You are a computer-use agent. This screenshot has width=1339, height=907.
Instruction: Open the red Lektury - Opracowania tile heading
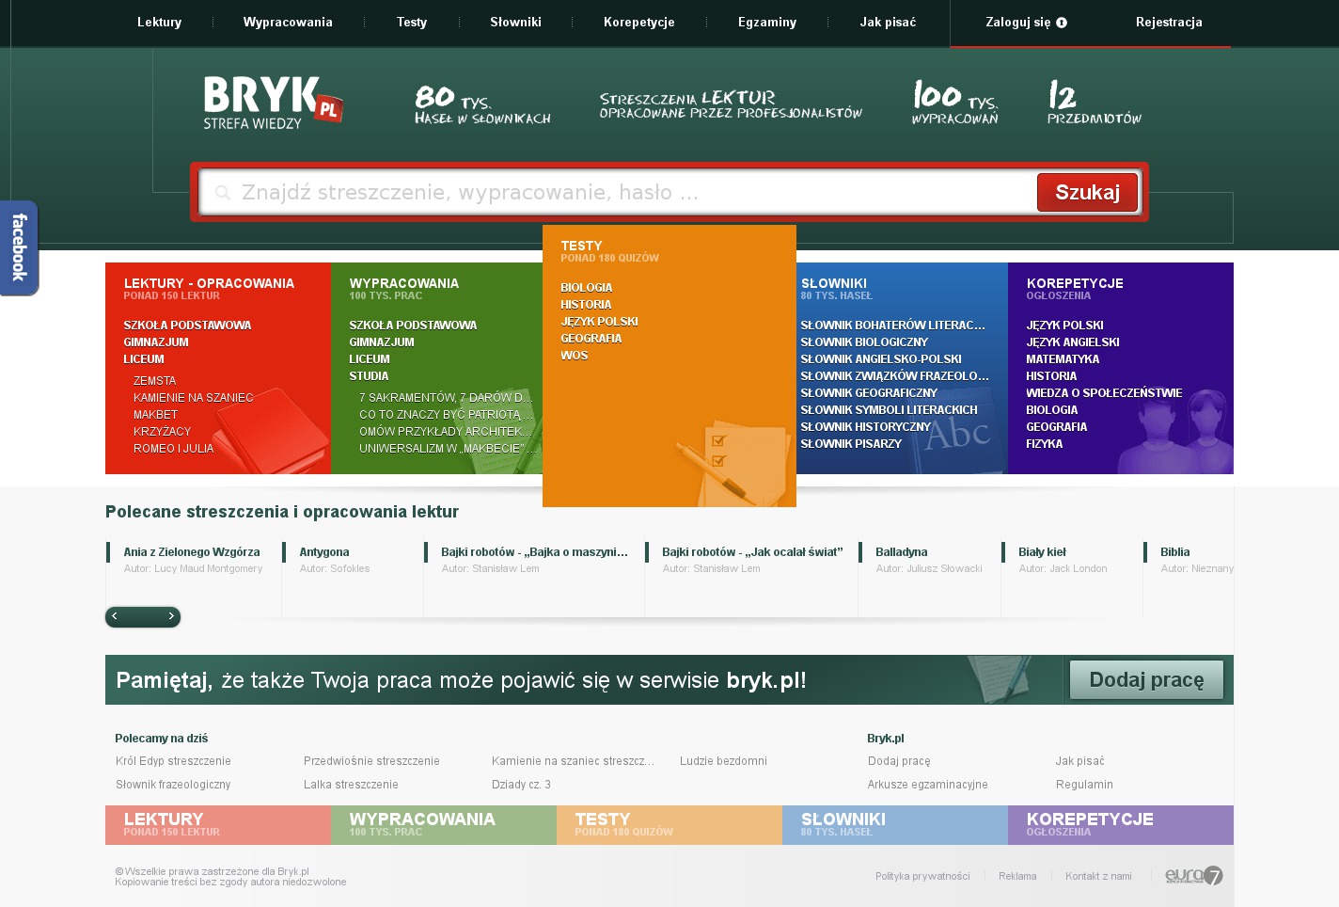(209, 283)
